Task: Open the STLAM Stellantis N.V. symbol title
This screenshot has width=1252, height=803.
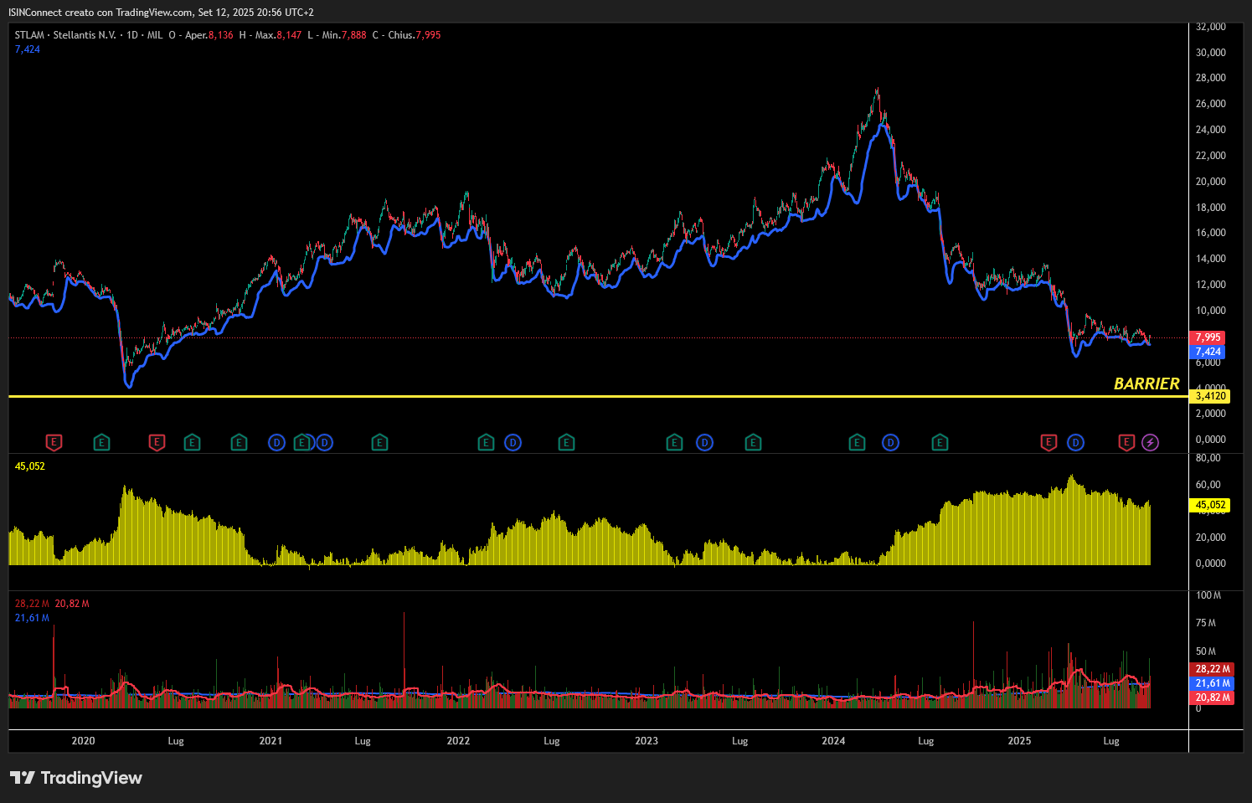Action: click(x=65, y=35)
